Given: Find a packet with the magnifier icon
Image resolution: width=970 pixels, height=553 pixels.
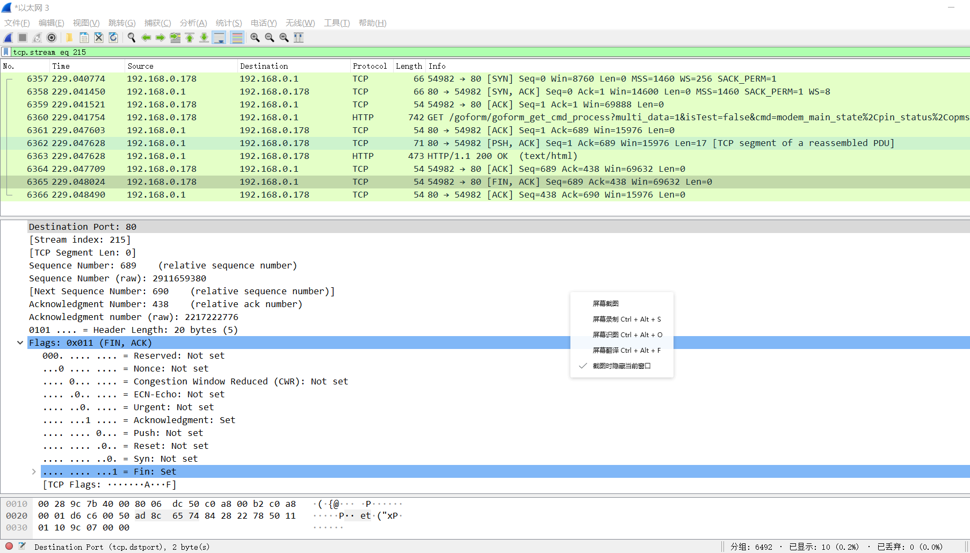Looking at the screenshot, I should point(131,38).
